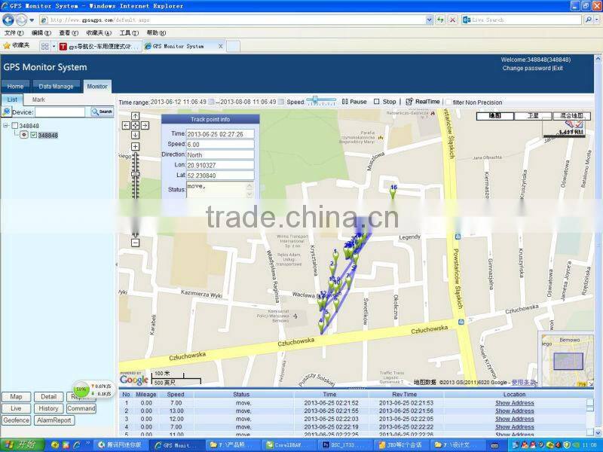
Task: Click the pan-up arrow on the map navigation control
Action: (135, 117)
